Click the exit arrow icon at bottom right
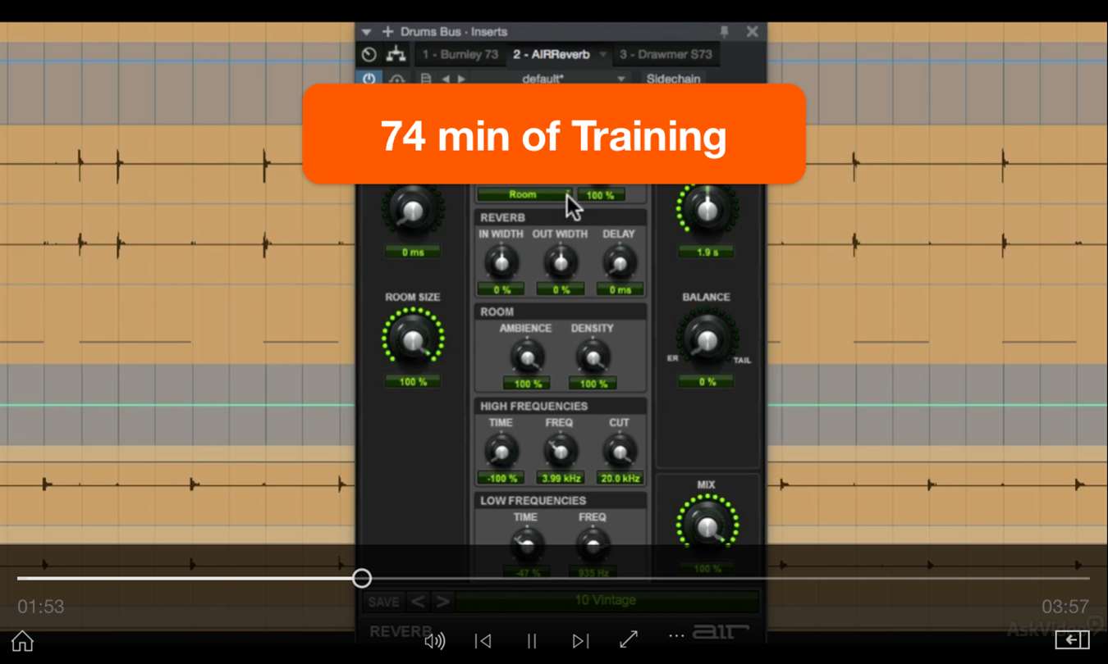The image size is (1108, 664). tap(1072, 639)
